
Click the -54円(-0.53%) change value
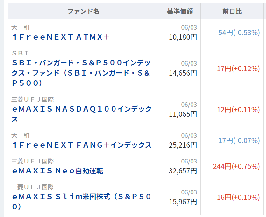[238, 32]
